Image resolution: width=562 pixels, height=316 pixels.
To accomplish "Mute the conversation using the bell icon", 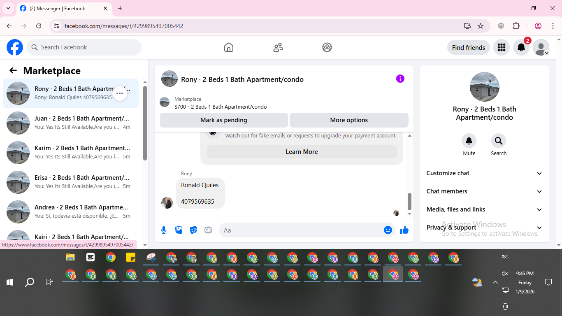I will (x=469, y=141).
